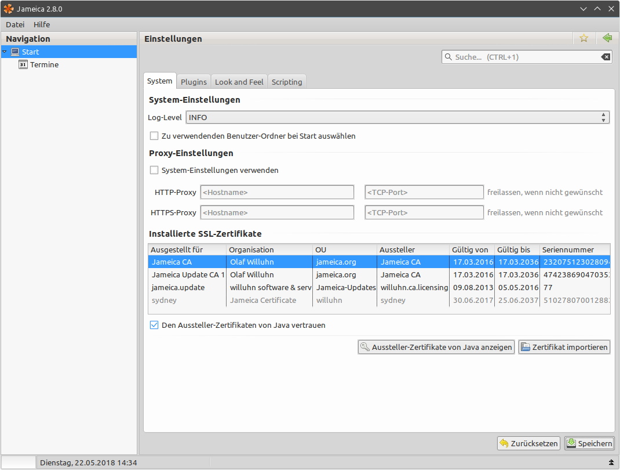Close the Jameica window
The width and height of the screenshot is (620, 470).
coord(611,9)
